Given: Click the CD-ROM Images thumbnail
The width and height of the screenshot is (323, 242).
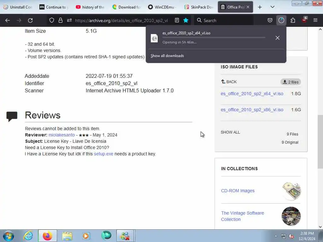Looking at the screenshot, I should 291,191.
